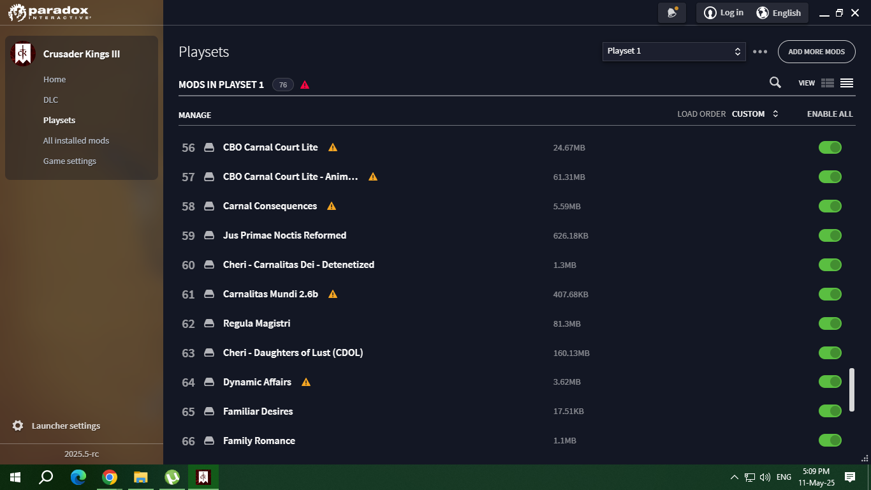Viewport: 871px width, 490px height.
Task: Disable Cheri - Daughters of Lust toggle
Action: click(830, 353)
